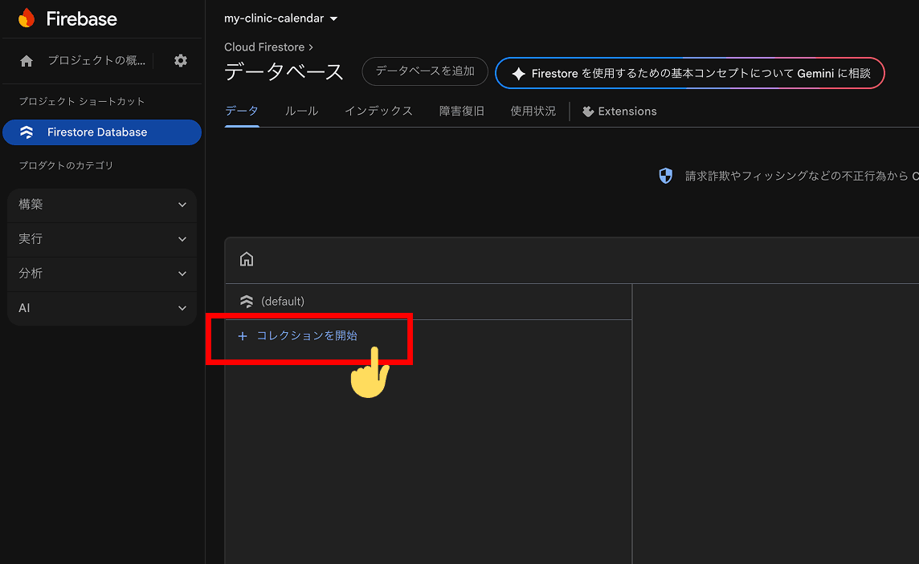
Task: Expand the AI category
Action: pyautogui.click(x=102, y=308)
